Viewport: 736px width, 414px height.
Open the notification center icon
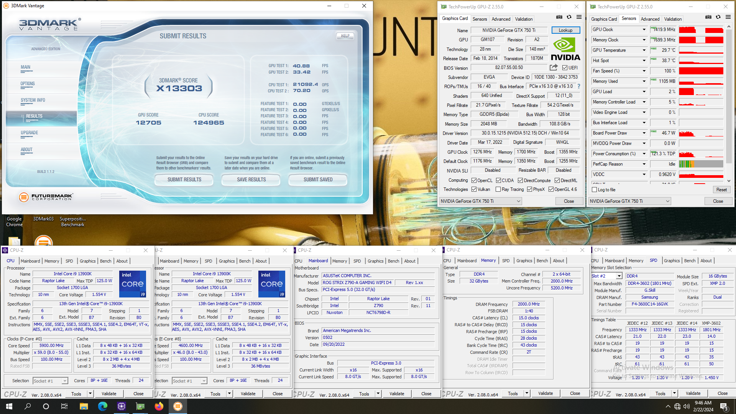pos(724,406)
